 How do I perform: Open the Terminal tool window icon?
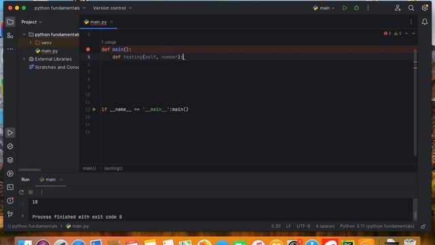10,187
